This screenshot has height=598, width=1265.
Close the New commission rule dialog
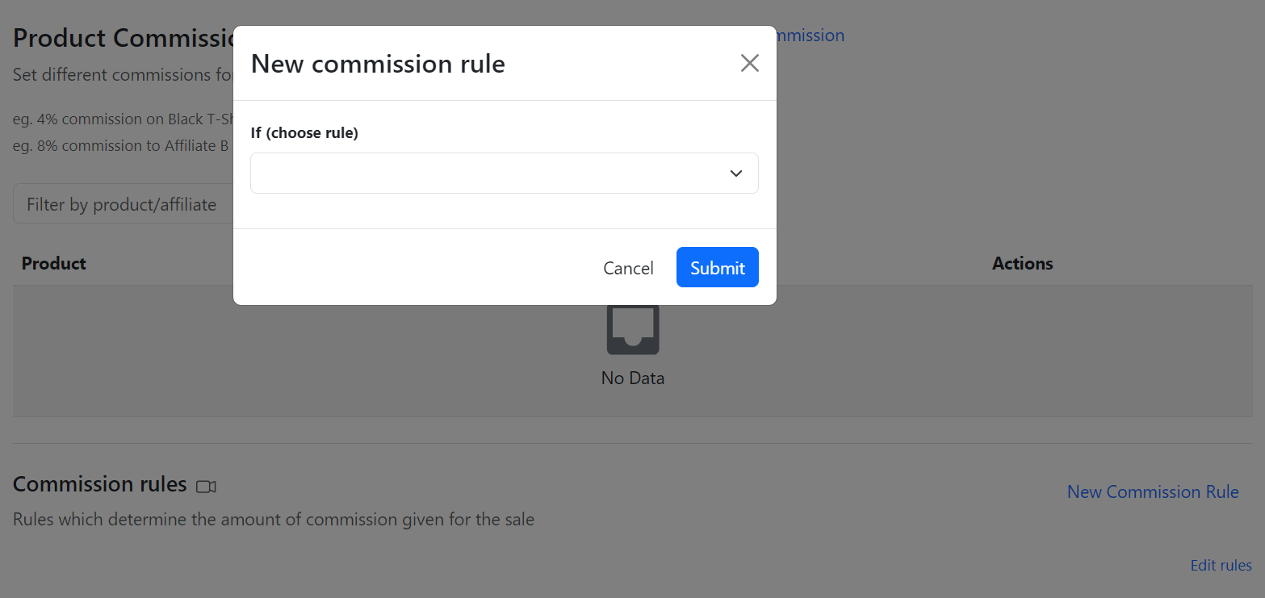[x=749, y=63]
